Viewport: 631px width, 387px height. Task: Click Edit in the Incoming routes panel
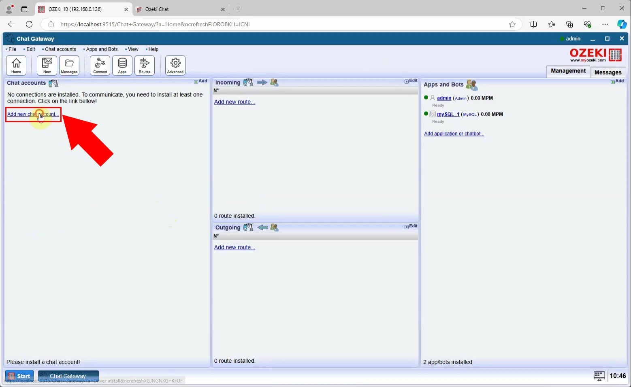(411, 81)
